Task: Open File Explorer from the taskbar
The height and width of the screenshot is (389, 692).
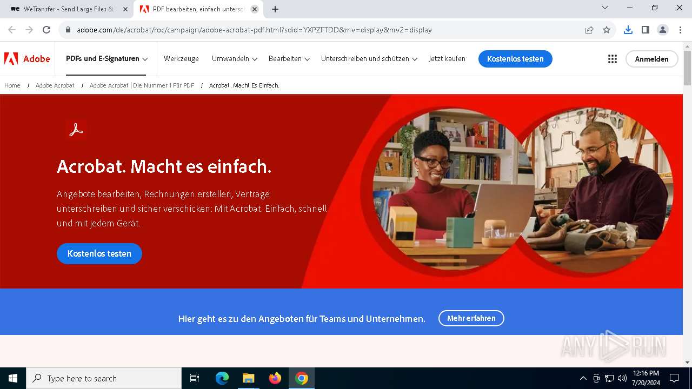Action: 249,378
